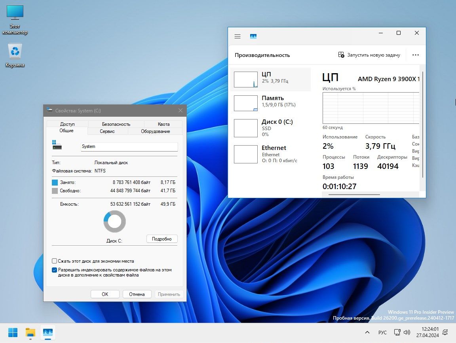Screen dimensions: 456x343
Task: Select the Ethernet performance item
Action: click(270, 154)
